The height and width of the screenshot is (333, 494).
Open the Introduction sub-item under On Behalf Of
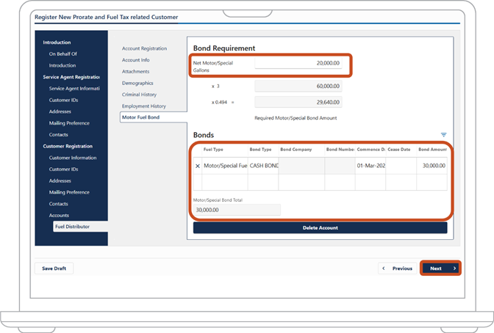[62, 65]
